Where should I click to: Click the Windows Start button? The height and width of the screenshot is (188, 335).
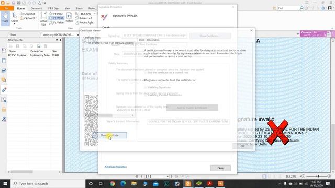[x=5, y=183]
